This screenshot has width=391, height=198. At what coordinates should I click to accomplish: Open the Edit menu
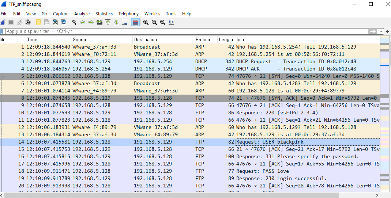point(17,14)
